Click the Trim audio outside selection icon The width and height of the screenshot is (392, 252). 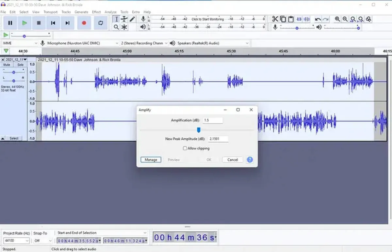(x=298, y=19)
